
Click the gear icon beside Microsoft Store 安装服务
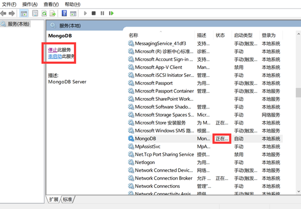(x=131, y=122)
